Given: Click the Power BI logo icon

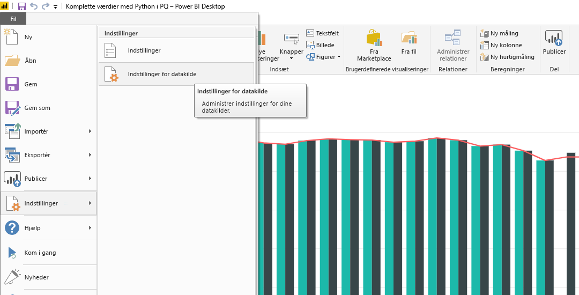Looking at the screenshot, I should (5, 6).
